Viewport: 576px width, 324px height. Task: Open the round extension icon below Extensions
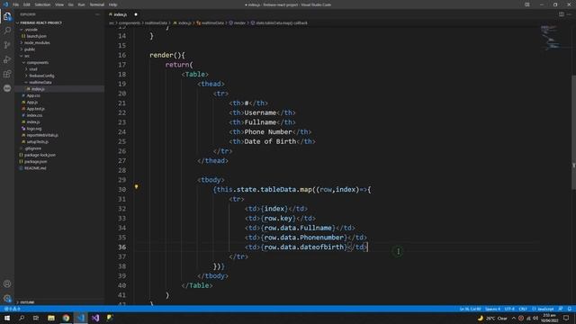(x=7, y=88)
